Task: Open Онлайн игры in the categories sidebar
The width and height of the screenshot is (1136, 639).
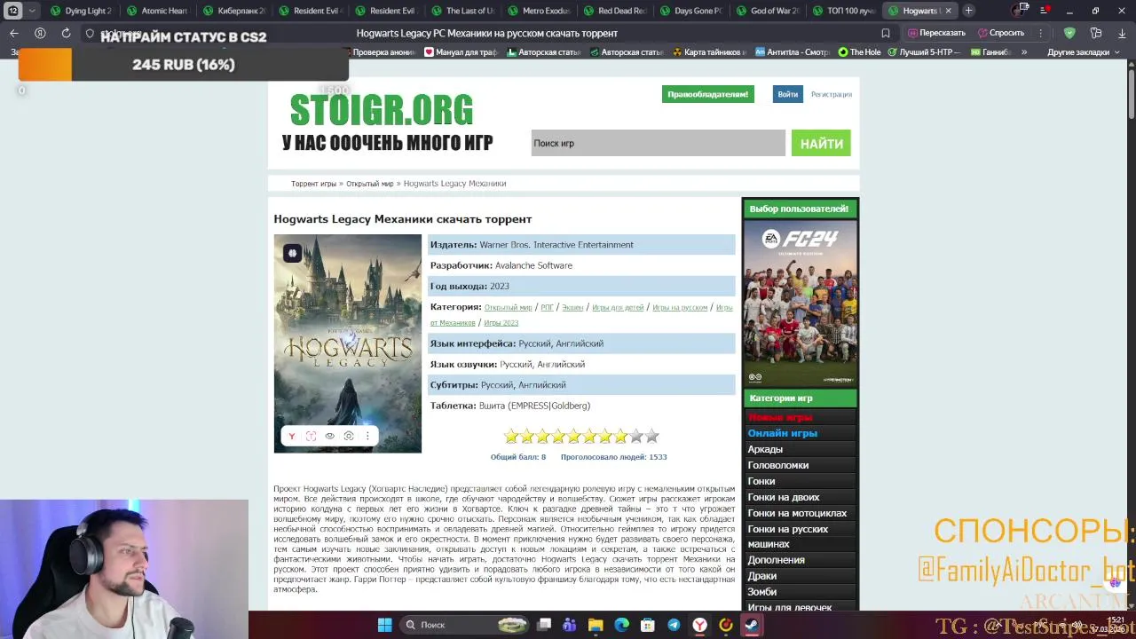Action: pos(783,433)
